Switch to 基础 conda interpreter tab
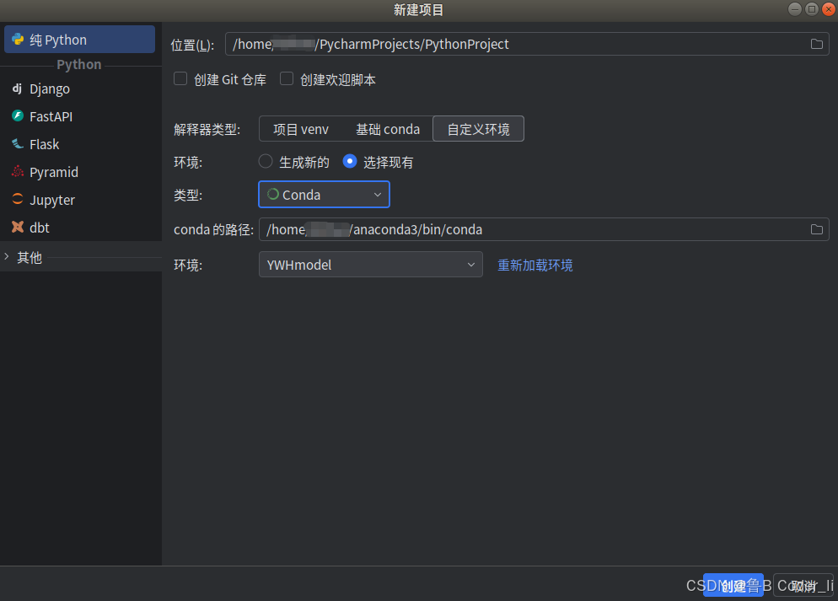The height and width of the screenshot is (601, 838). click(388, 129)
